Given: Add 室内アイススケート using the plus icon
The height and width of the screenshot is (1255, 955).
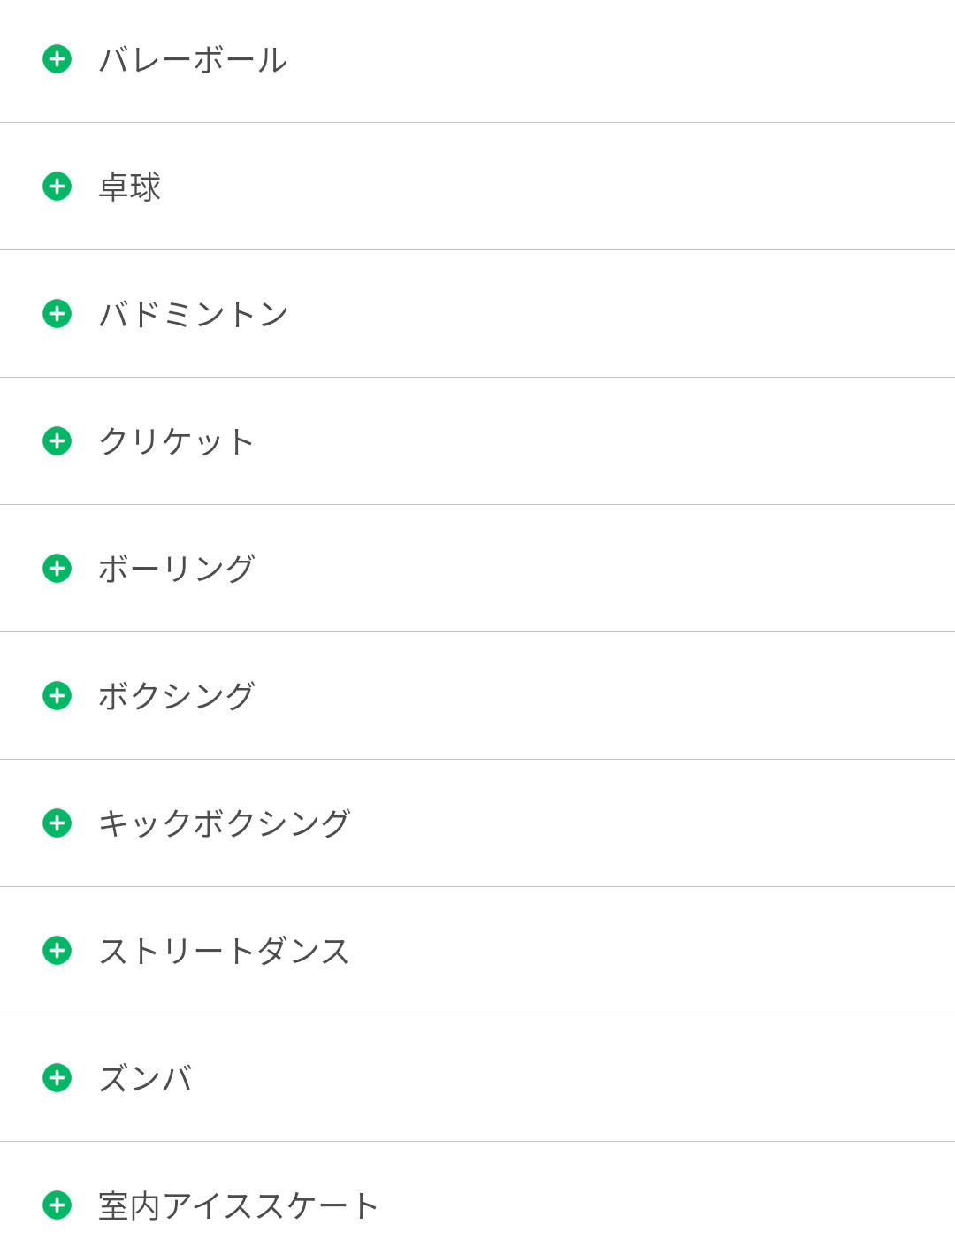Looking at the screenshot, I should (57, 1205).
